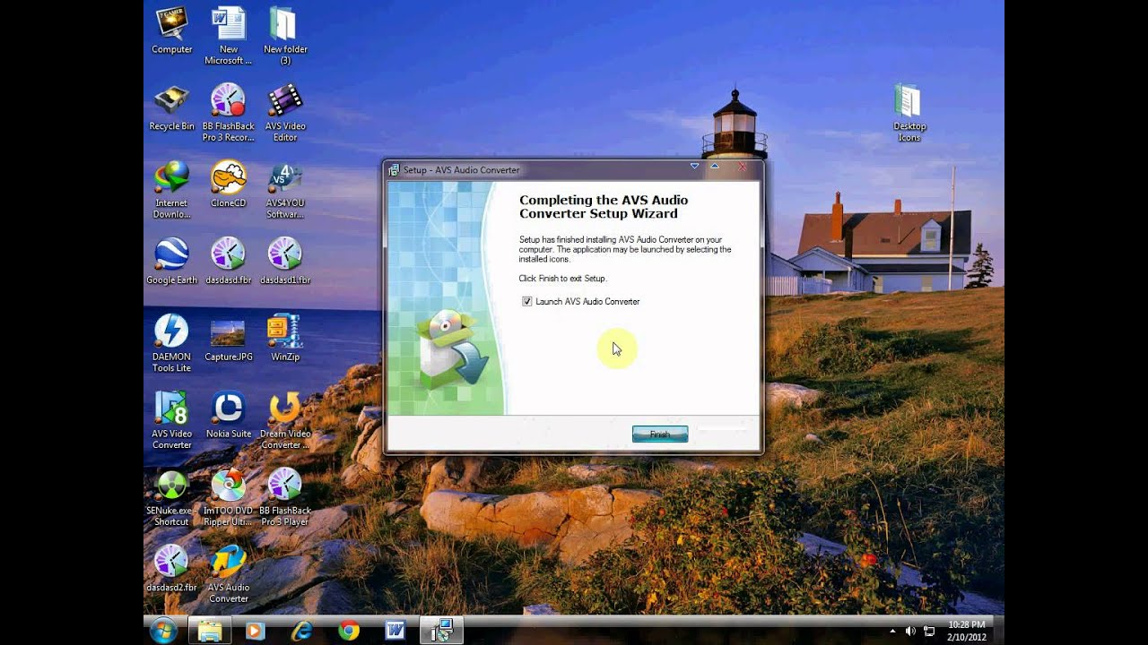Select the AVS4YOU Software icon

pyautogui.click(x=285, y=190)
